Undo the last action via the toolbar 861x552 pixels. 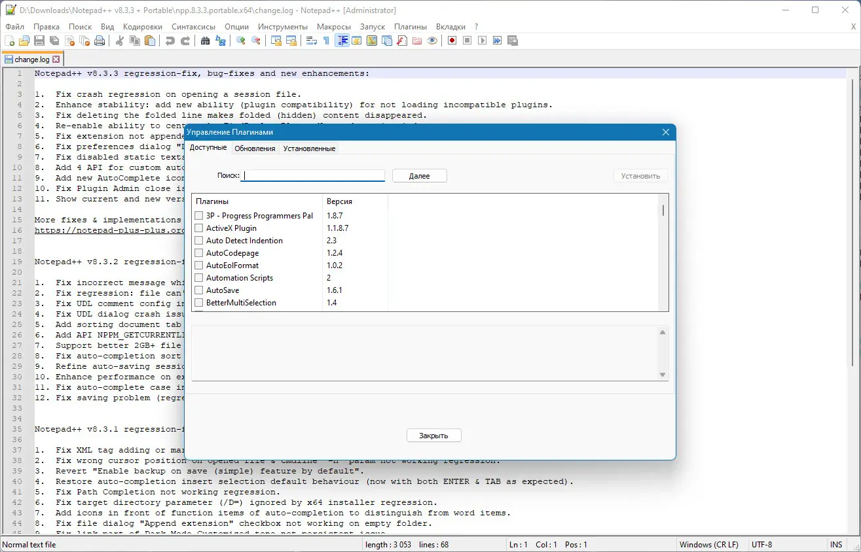(x=170, y=41)
